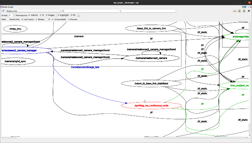Click the load DOT graph file icon
Image resolution: width=252 pixels, height=143 pixels.
click(x=234, y=11)
